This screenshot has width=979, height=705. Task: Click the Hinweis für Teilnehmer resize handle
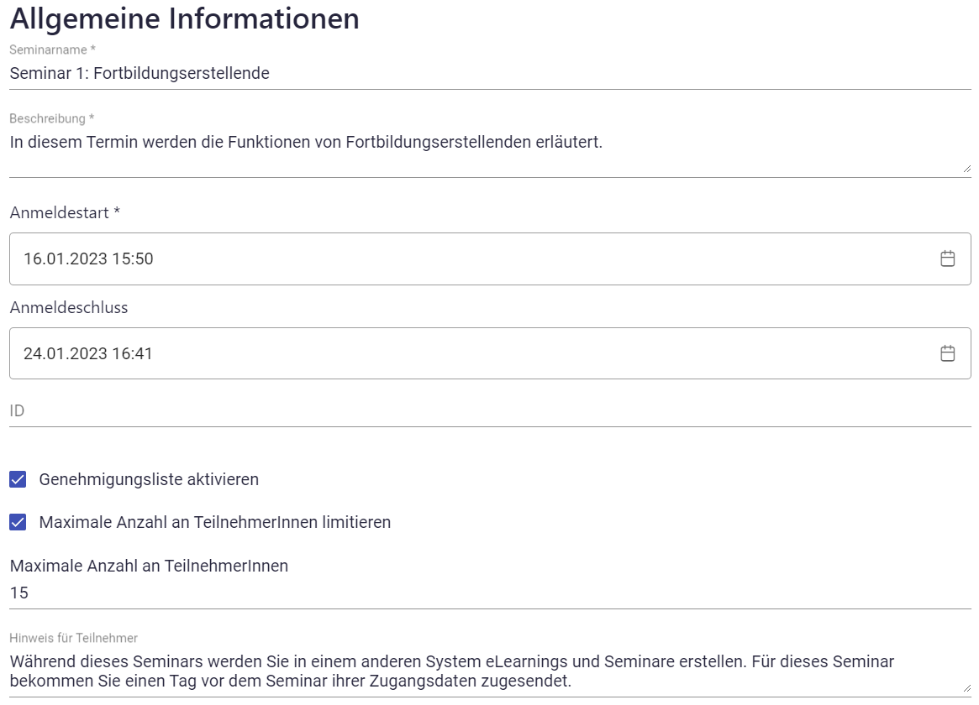click(x=966, y=687)
